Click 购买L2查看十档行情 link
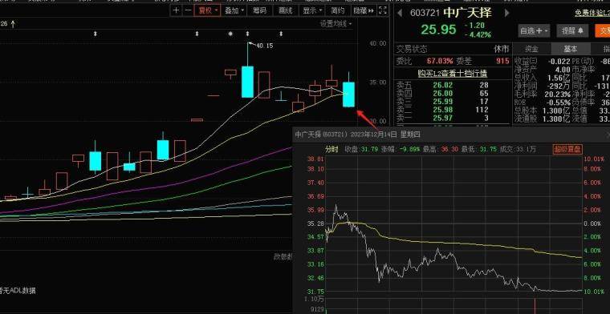This screenshot has height=314, width=610. click(453, 74)
